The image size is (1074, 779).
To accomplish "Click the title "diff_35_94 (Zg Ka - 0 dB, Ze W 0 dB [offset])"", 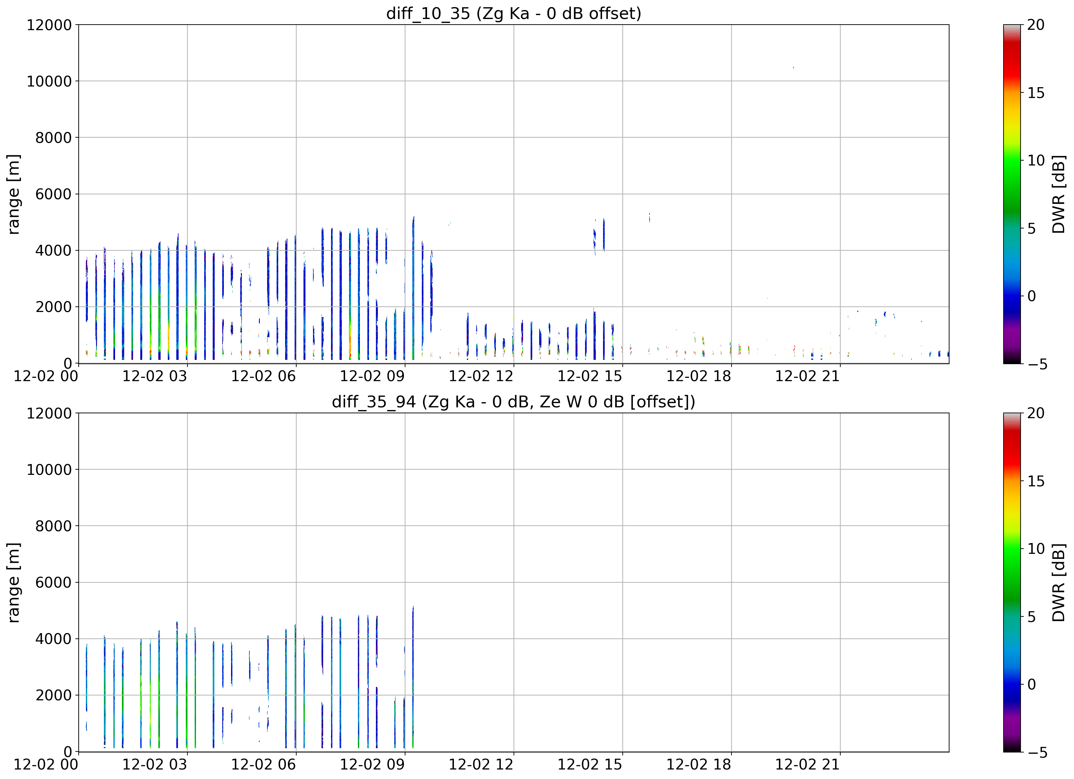I will [513, 401].
